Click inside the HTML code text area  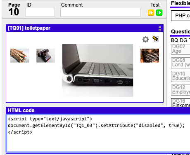(x=98, y=133)
